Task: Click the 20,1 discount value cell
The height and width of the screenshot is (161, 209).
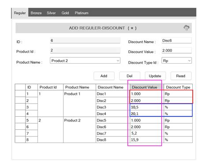Action: click(147, 114)
